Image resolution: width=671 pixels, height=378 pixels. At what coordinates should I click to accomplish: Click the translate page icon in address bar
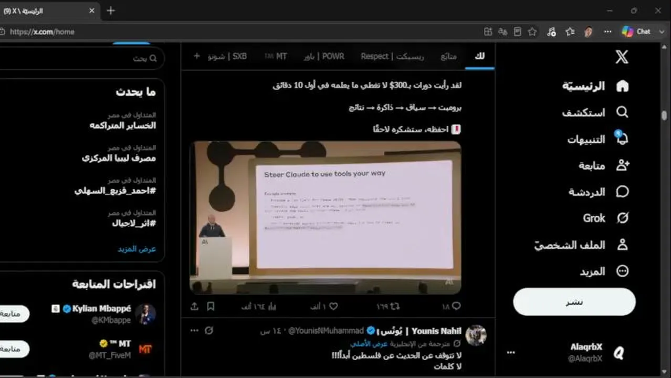point(502,31)
